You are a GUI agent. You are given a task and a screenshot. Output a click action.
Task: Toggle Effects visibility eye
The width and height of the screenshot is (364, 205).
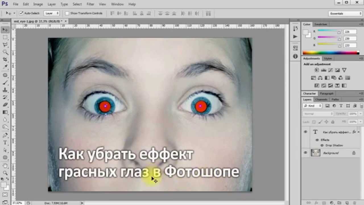(x=317, y=140)
